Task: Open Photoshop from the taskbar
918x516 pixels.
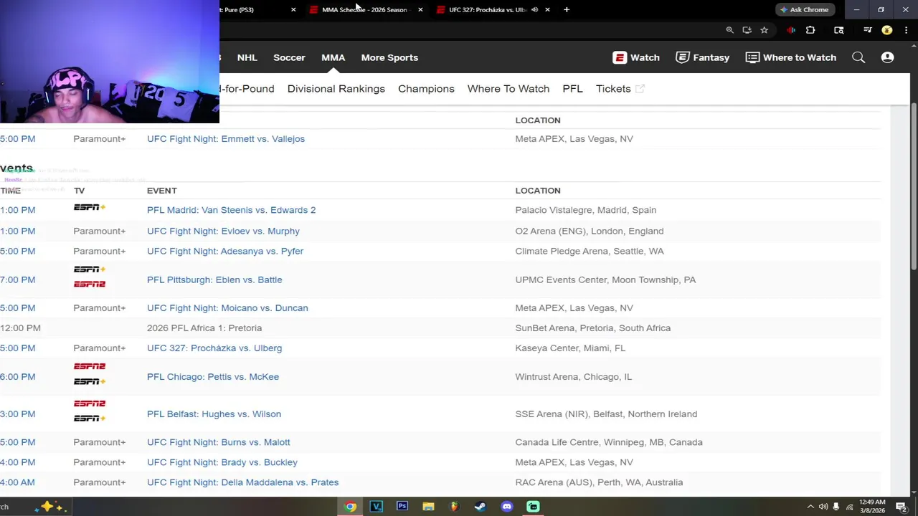Action: pos(402,507)
